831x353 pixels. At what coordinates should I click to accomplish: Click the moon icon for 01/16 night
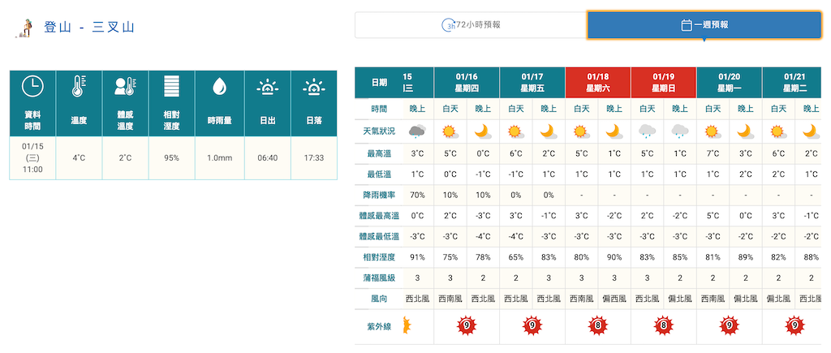coord(483,131)
